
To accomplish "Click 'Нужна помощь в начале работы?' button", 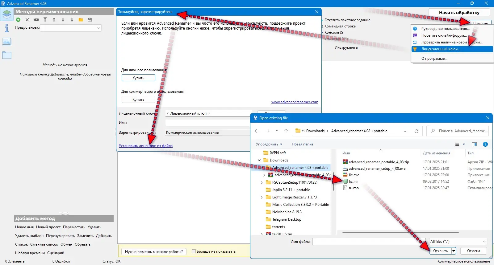I will click(154, 252).
